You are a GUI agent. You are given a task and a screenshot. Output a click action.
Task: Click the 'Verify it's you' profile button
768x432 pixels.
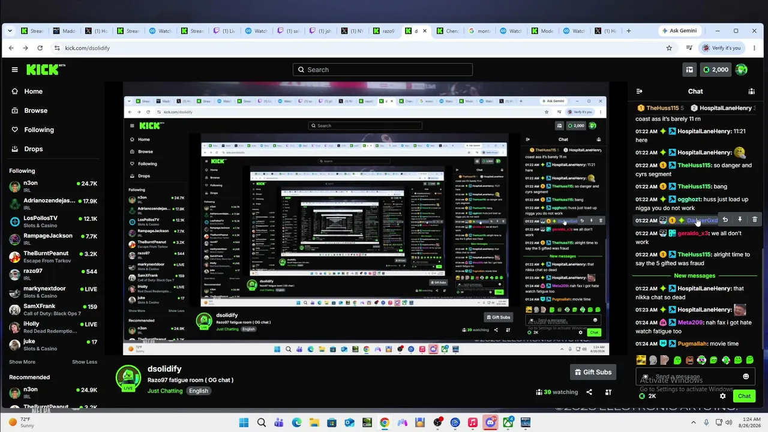click(721, 48)
